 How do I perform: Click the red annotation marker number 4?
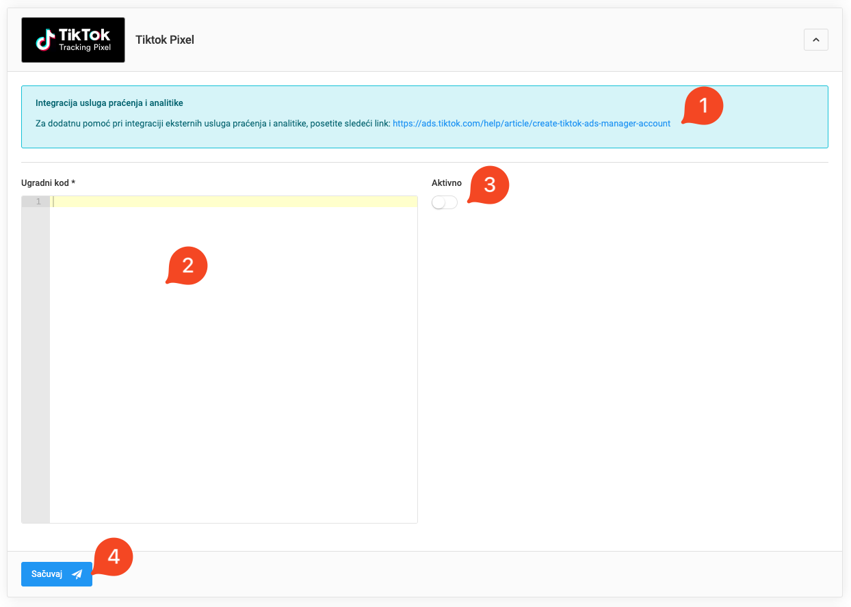tap(113, 556)
